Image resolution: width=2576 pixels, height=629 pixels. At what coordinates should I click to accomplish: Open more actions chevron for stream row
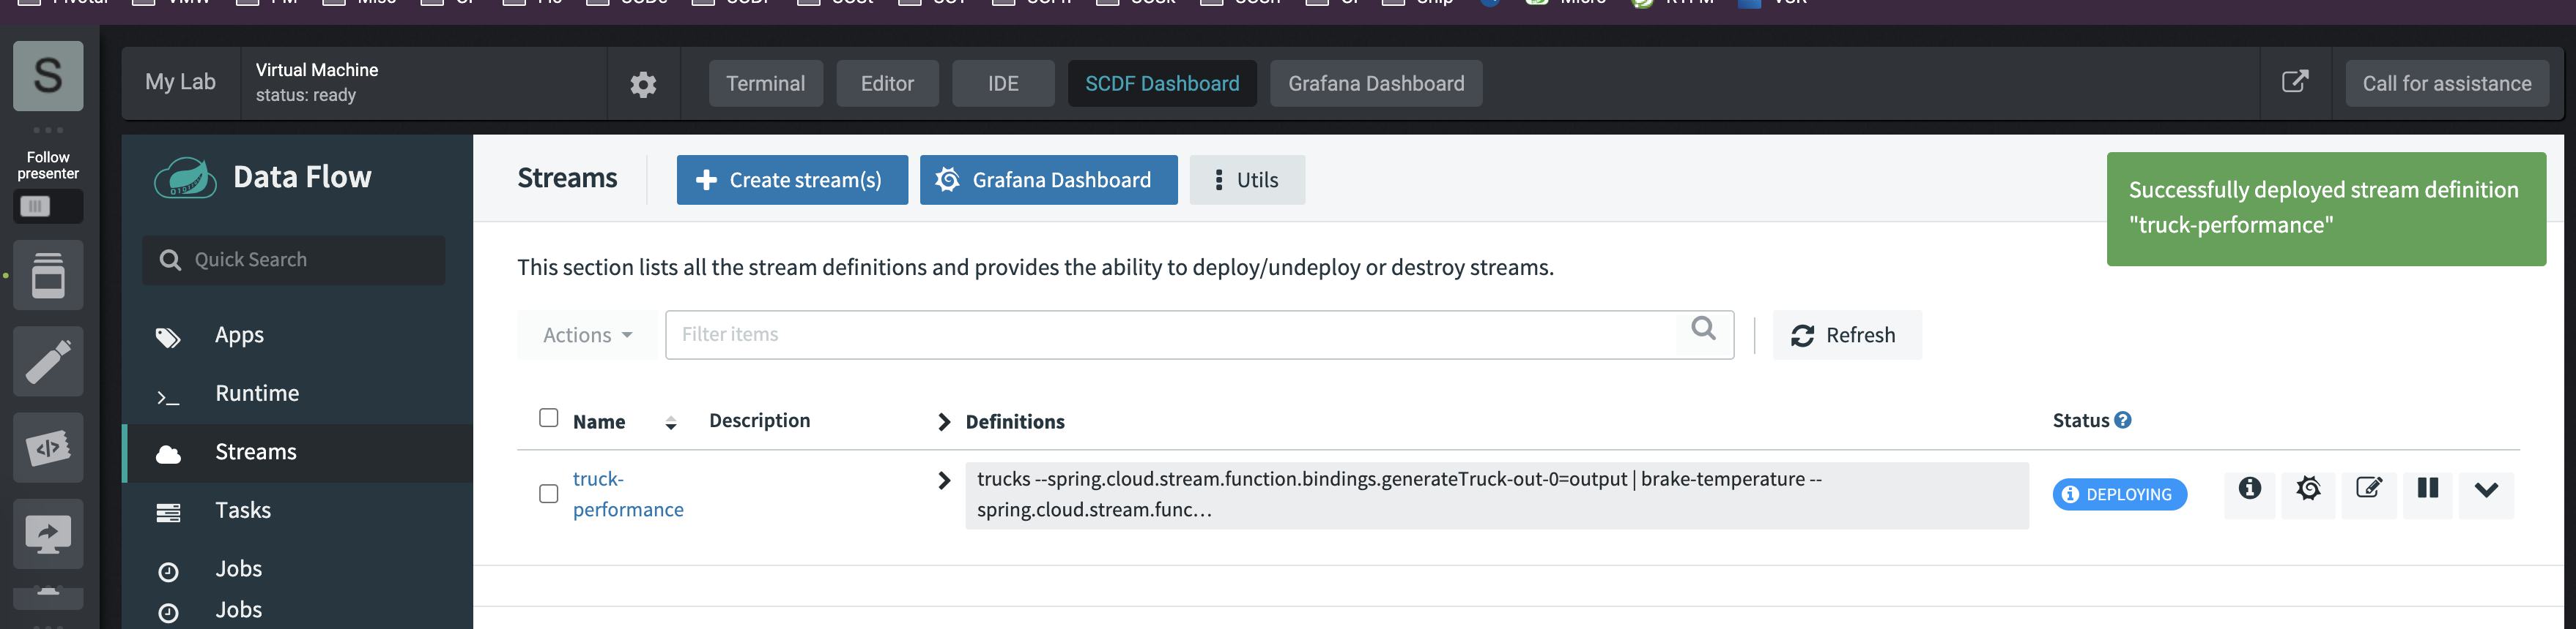click(2486, 489)
